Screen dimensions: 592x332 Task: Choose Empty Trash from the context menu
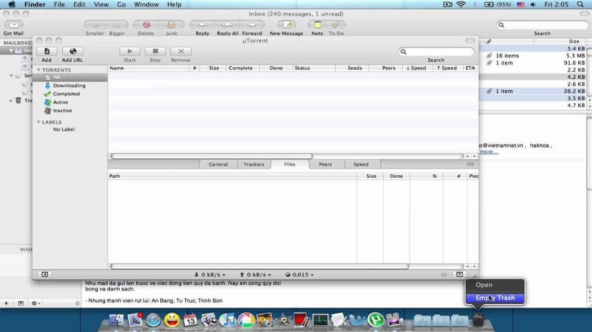494,297
